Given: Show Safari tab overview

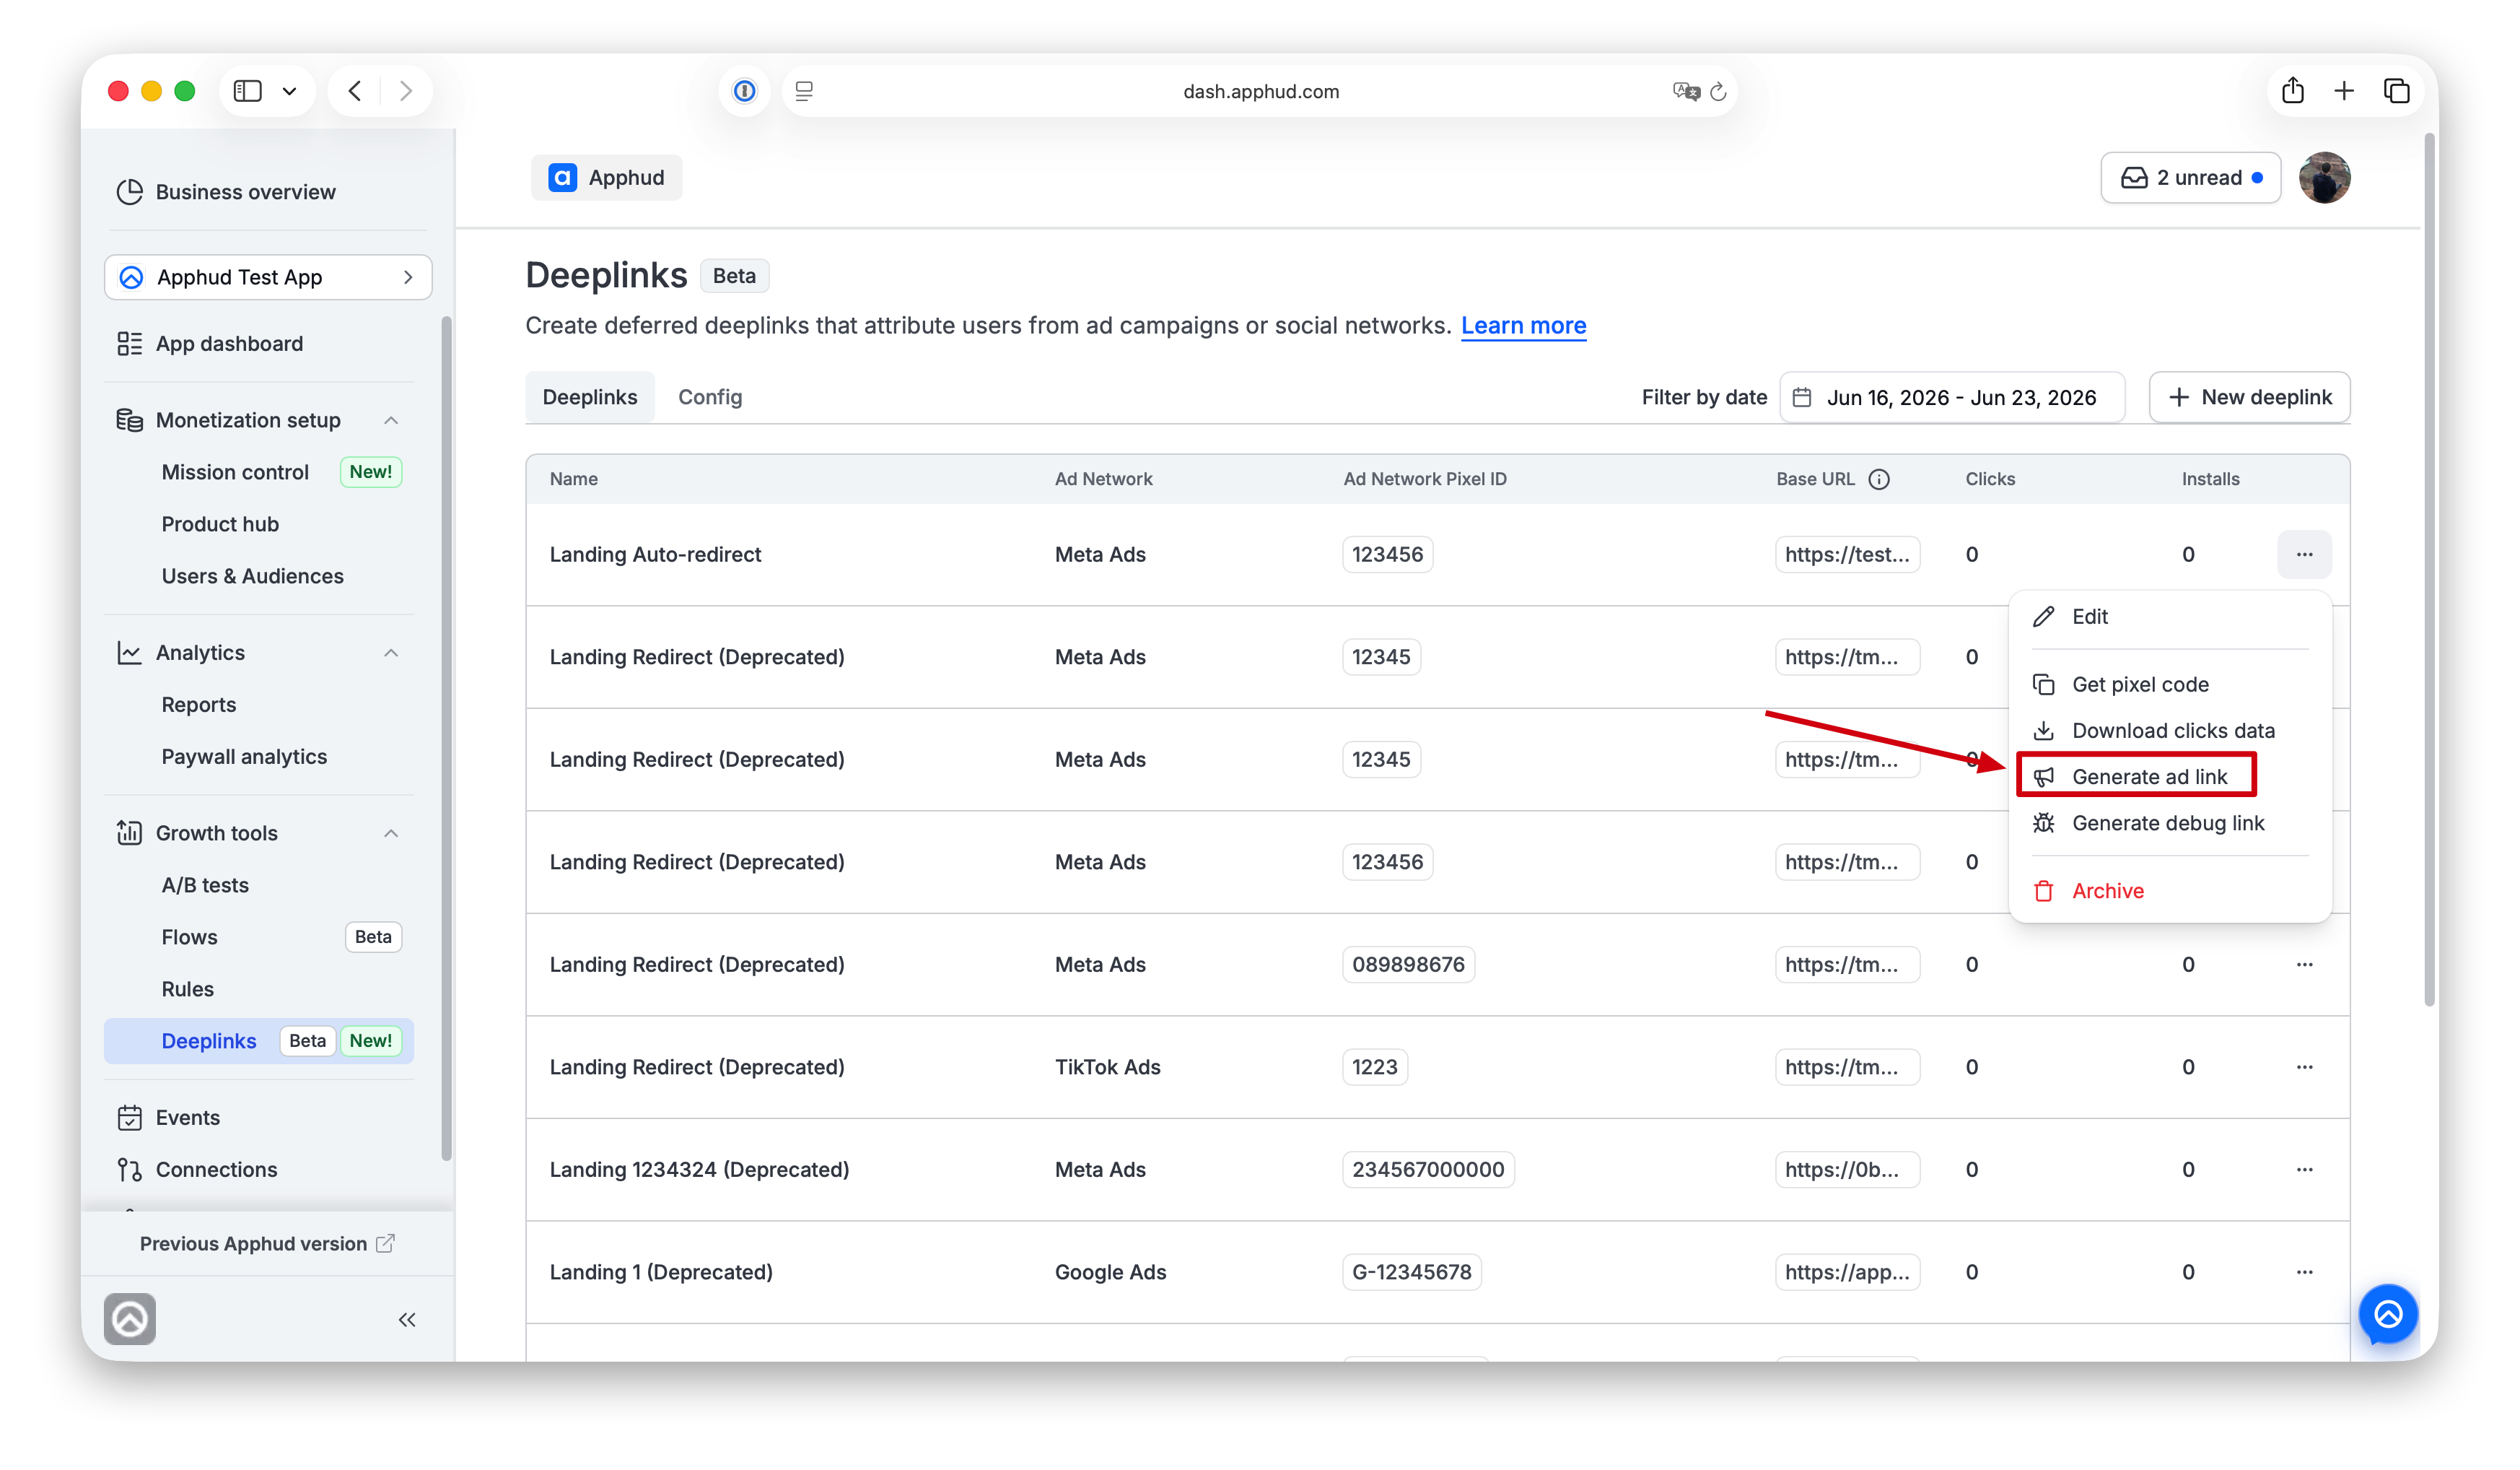Looking at the screenshot, I should 2397,91.
